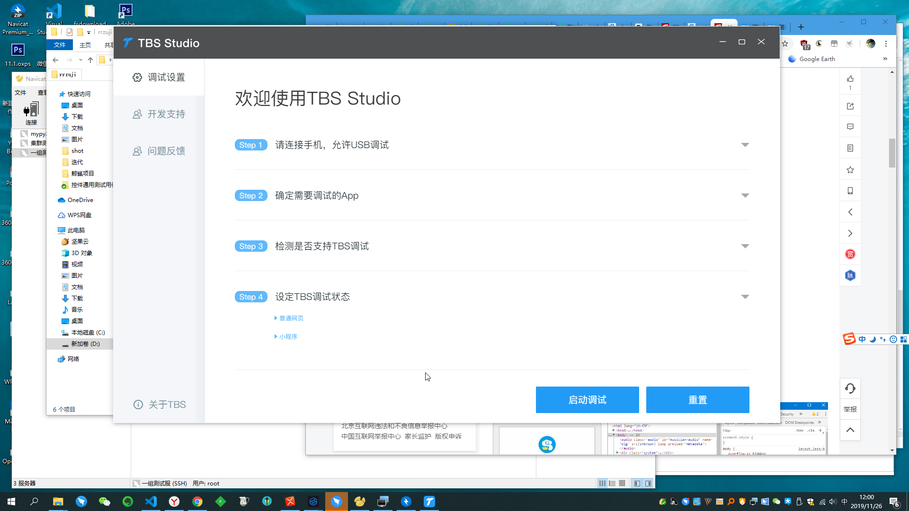Screen dimensions: 909x511
Task: Click the Chrome bookmark star icon
Action: coord(785,44)
